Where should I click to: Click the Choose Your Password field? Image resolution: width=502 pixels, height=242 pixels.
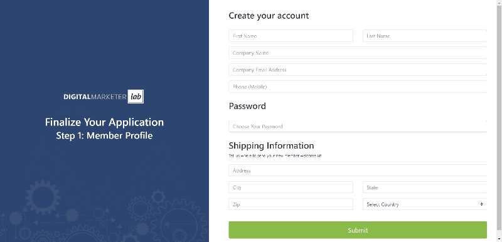[358, 126]
